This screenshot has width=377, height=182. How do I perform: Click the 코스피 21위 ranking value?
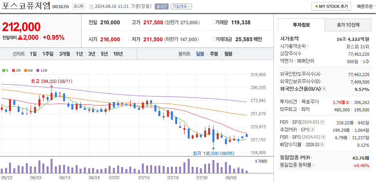click(358, 46)
